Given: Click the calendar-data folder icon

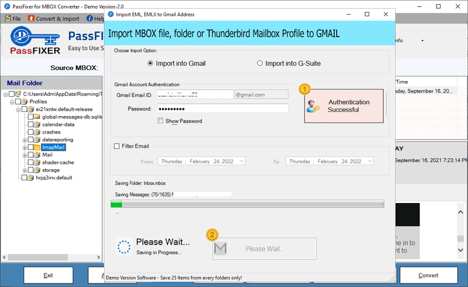Looking at the screenshot, I should 37,124.
